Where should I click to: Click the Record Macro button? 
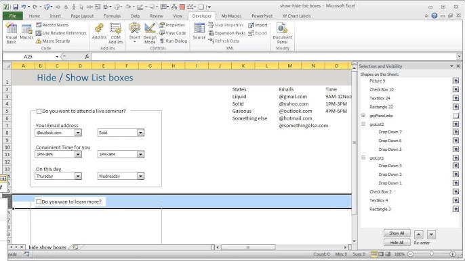point(52,25)
